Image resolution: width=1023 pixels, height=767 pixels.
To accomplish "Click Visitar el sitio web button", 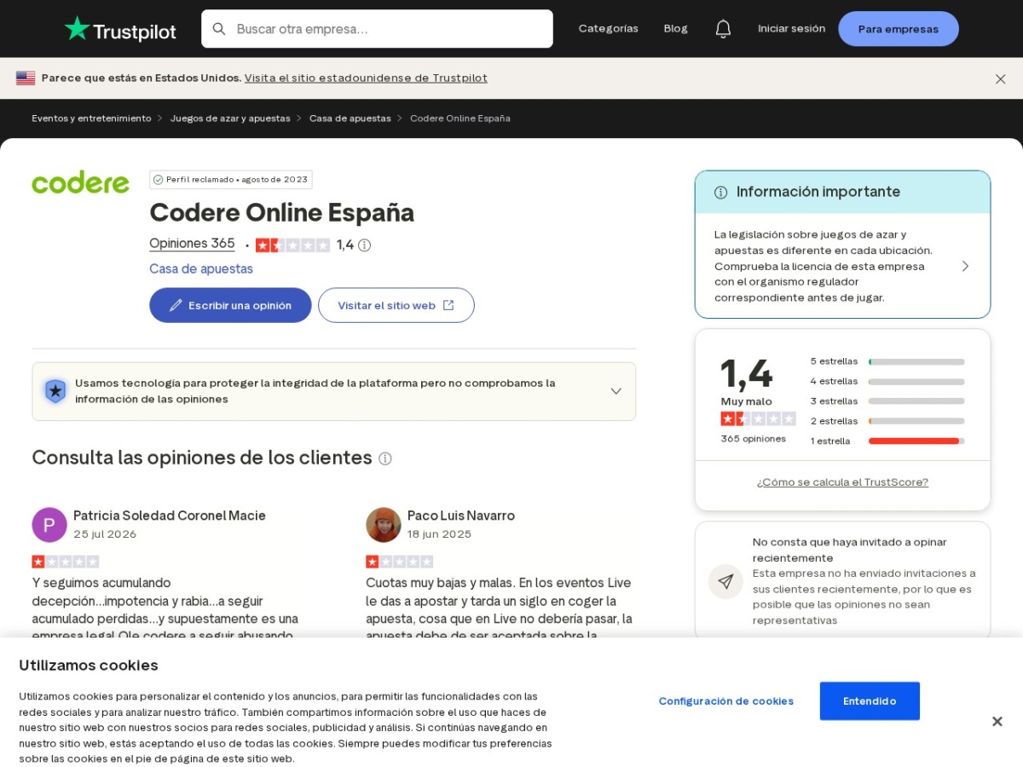I will pos(396,305).
